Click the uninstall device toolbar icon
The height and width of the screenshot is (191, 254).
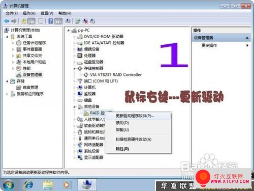85,21
